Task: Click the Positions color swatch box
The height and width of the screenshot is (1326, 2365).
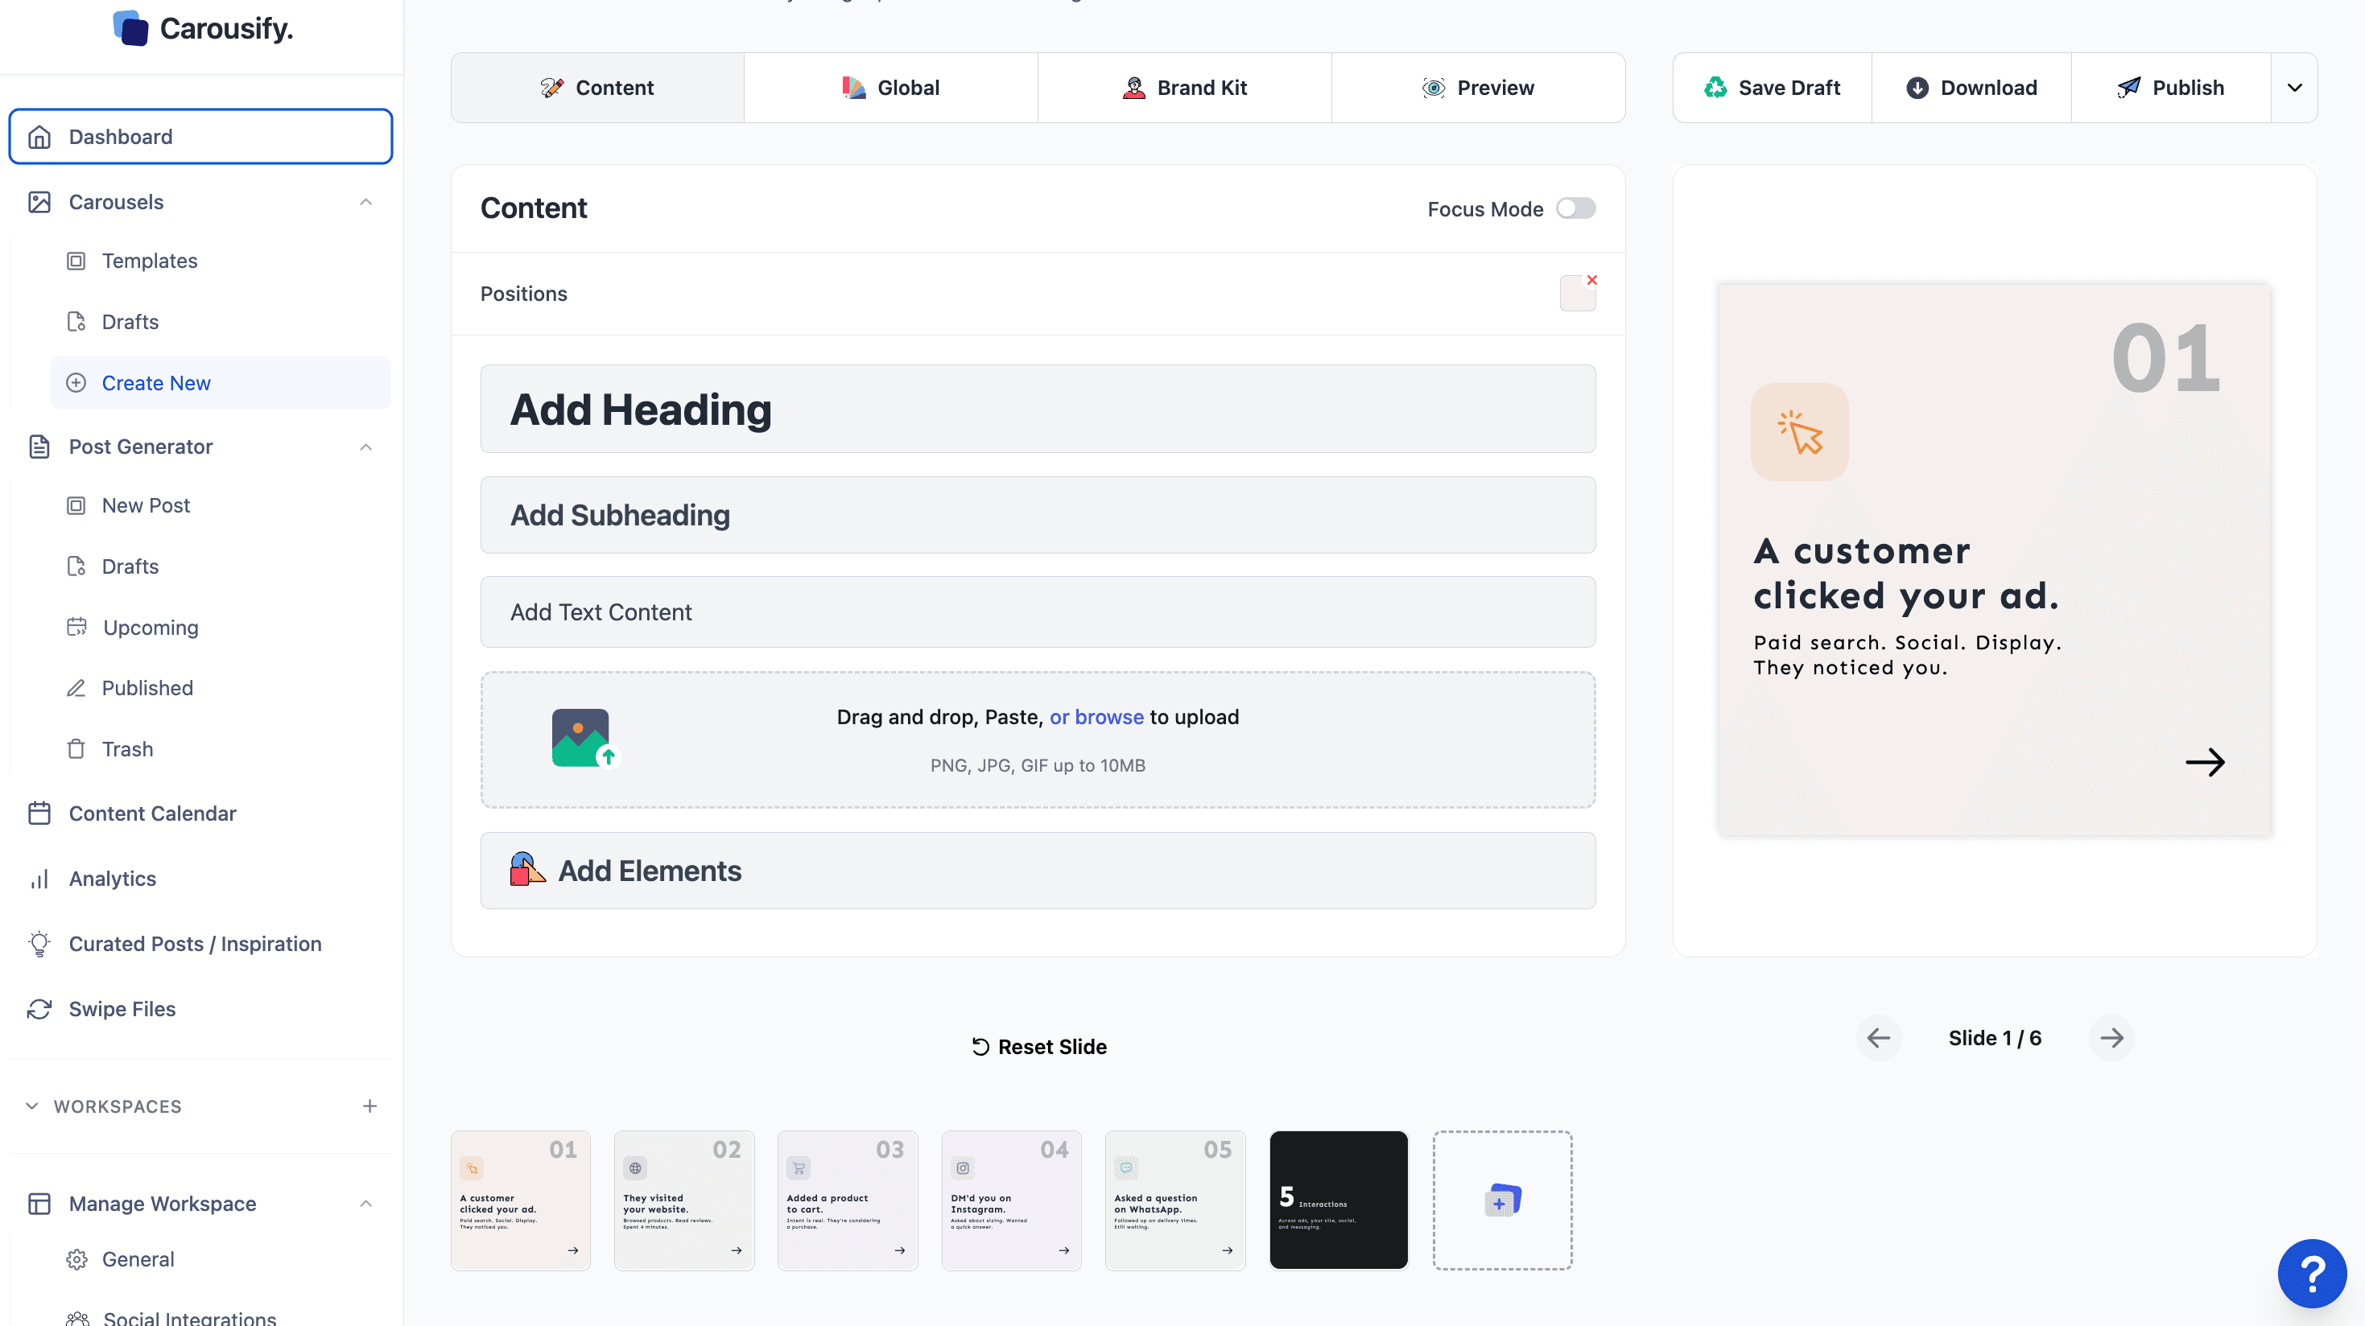Action: (1576, 294)
